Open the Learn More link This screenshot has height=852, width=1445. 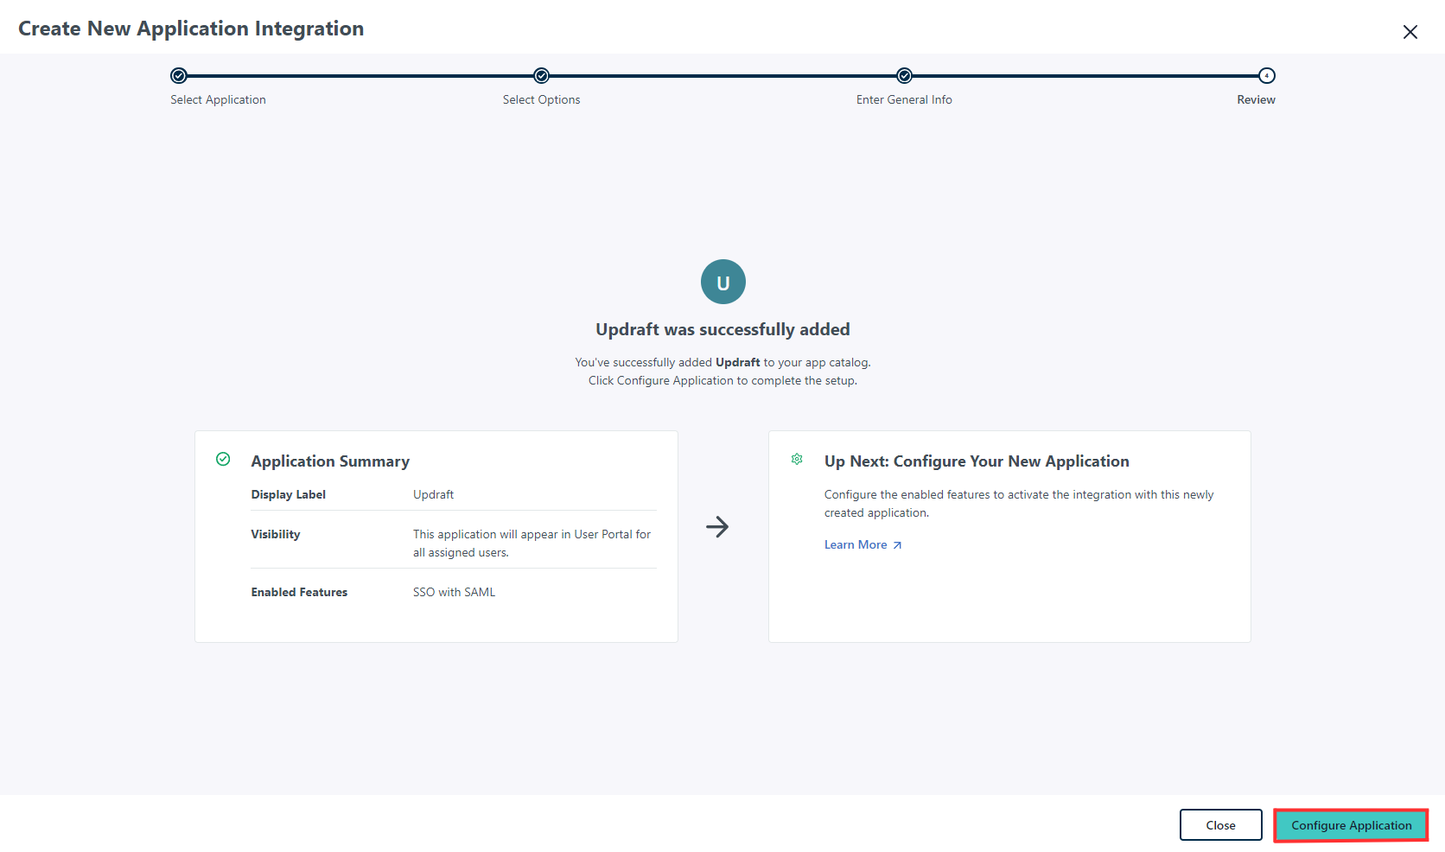click(x=855, y=545)
